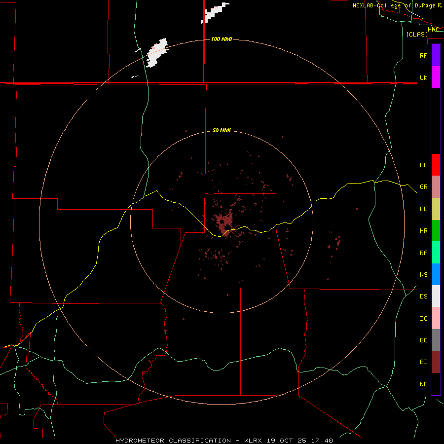Click the HYDROMETEOR CLASSIFICATION title text
This screenshot has height=444, width=444.
point(173,441)
